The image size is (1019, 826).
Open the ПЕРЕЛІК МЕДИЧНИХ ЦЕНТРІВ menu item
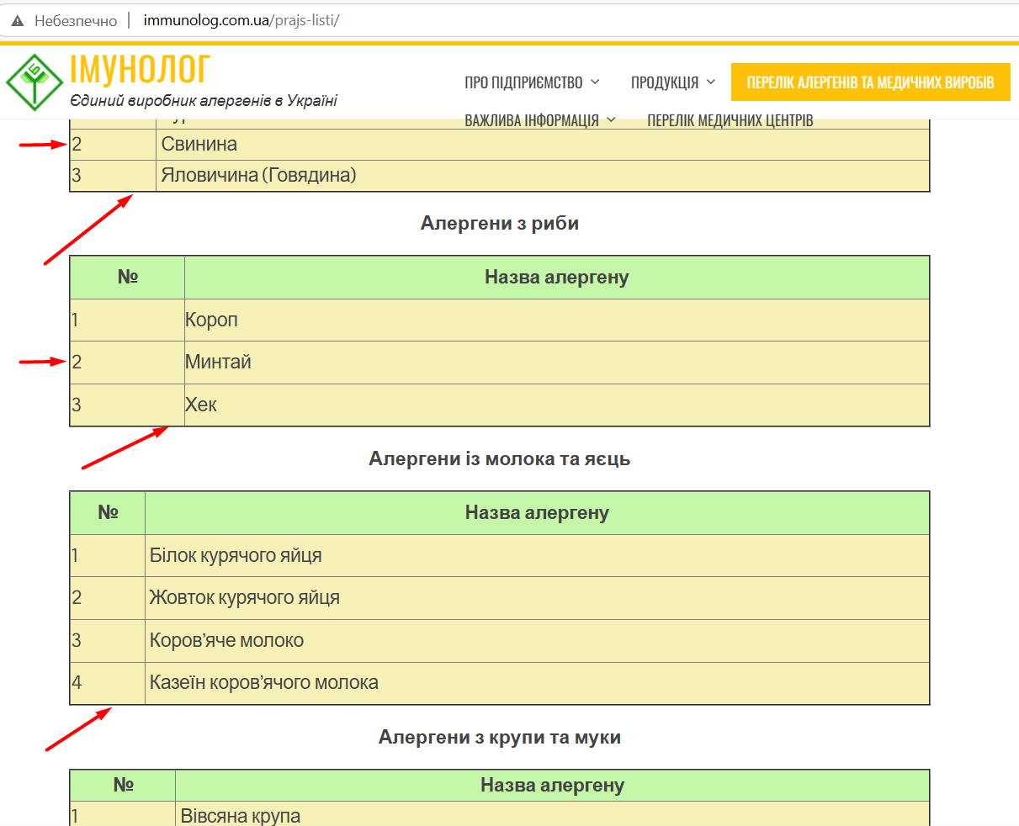coord(730,120)
